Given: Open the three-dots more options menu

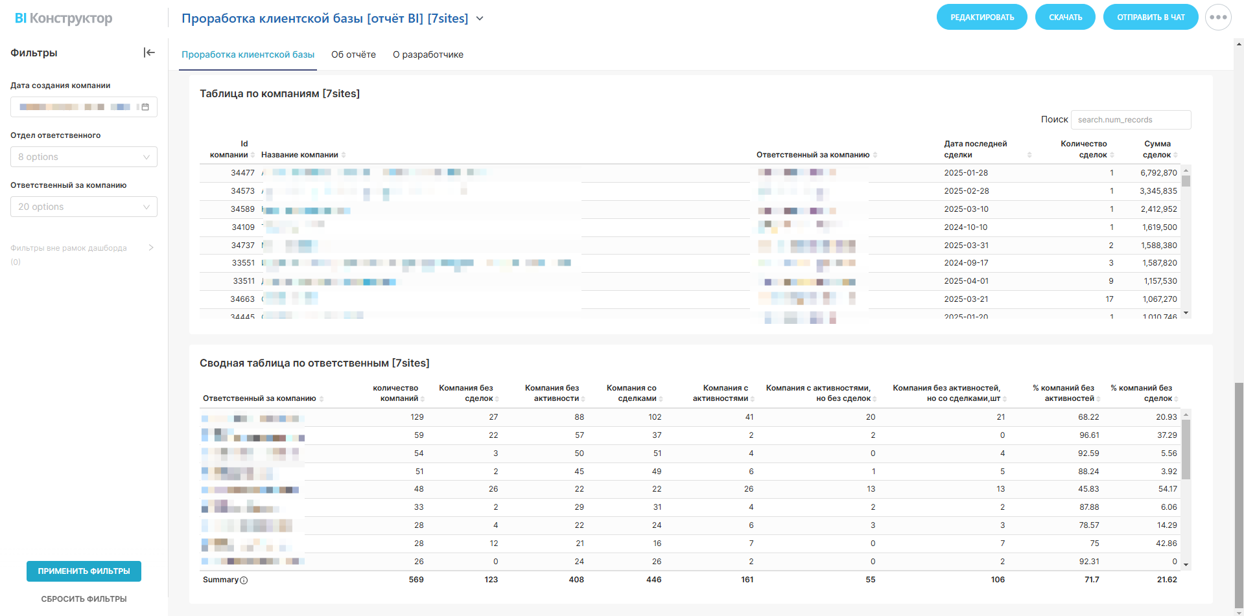Looking at the screenshot, I should (1218, 17).
